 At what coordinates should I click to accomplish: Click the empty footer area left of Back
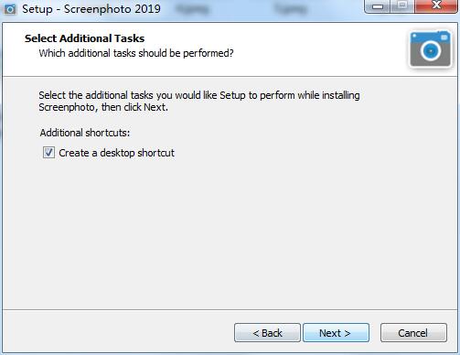[116, 332]
